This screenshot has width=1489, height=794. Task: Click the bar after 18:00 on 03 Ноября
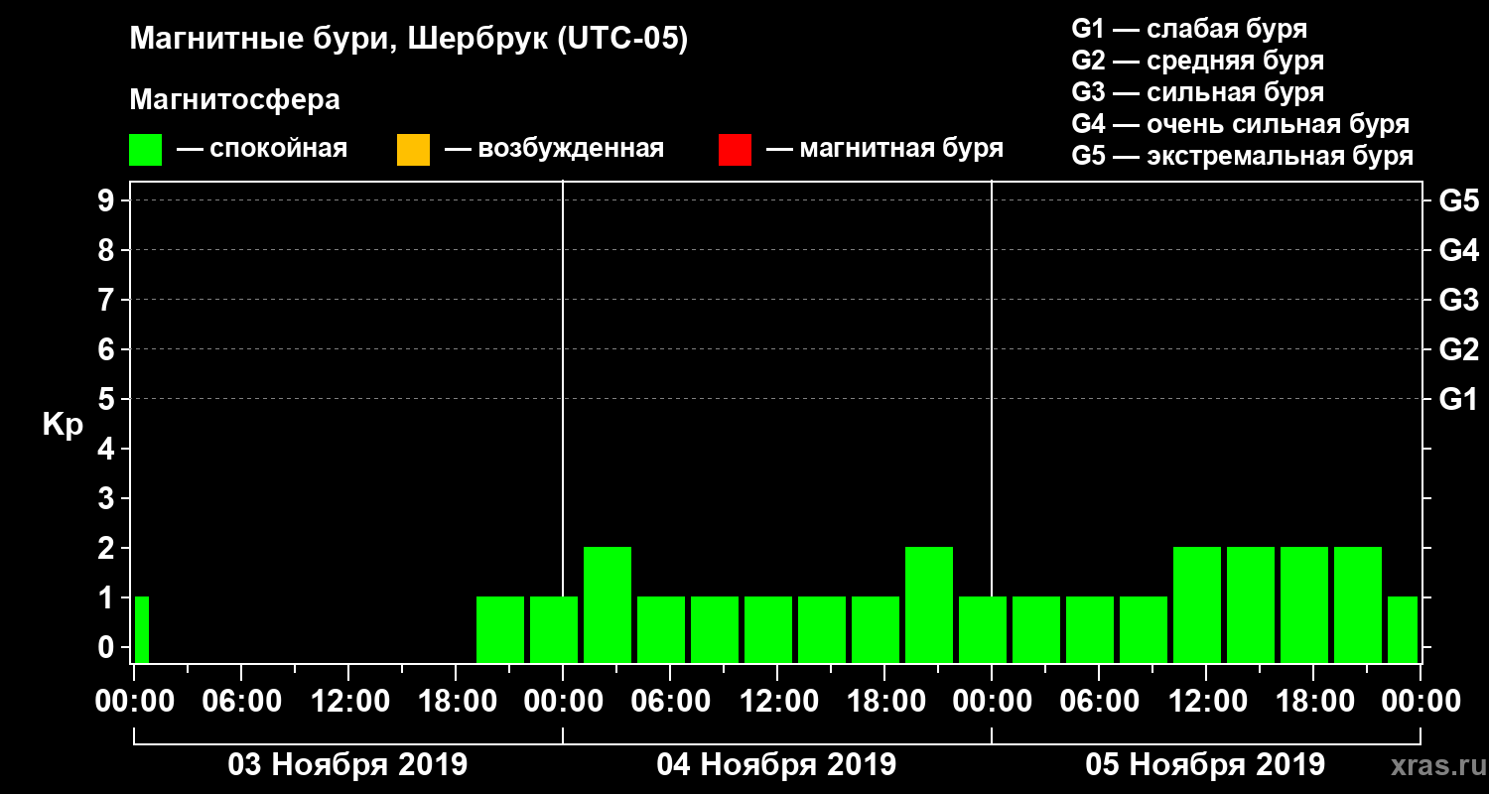pos(500,629)
